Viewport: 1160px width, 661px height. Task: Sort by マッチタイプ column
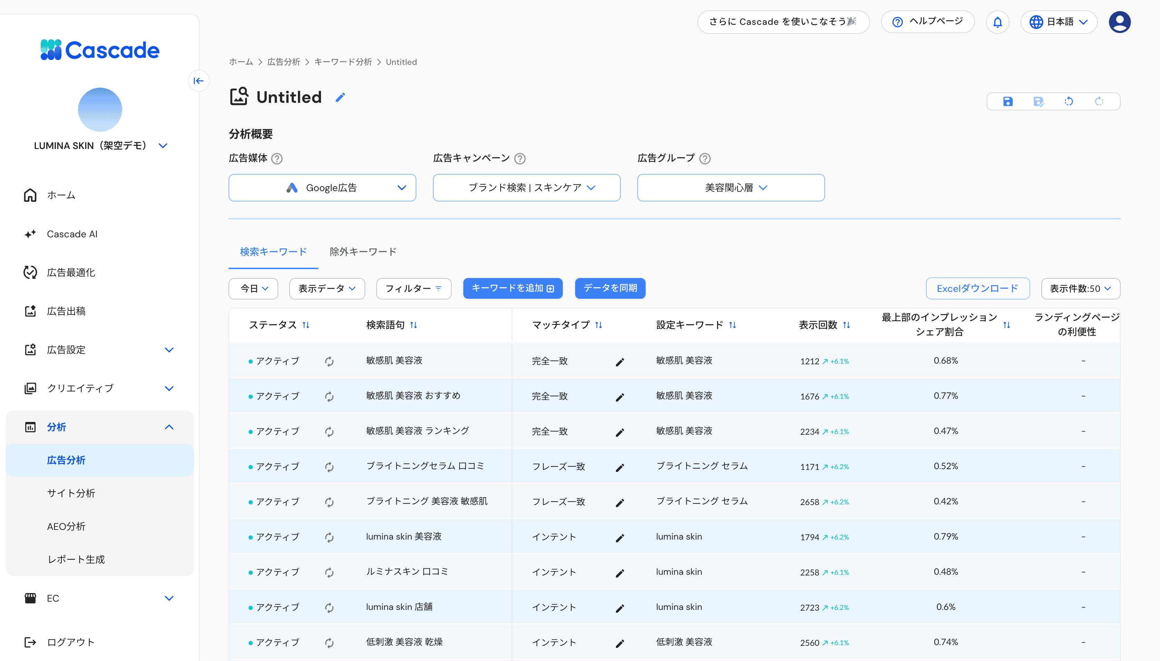click(x=598, y=325)
